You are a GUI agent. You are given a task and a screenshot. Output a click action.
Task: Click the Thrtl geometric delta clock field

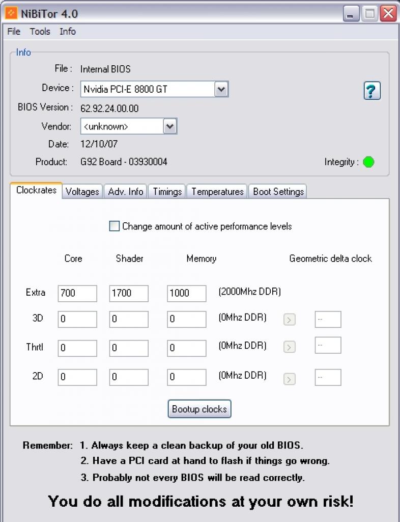(x=328, y=345)
